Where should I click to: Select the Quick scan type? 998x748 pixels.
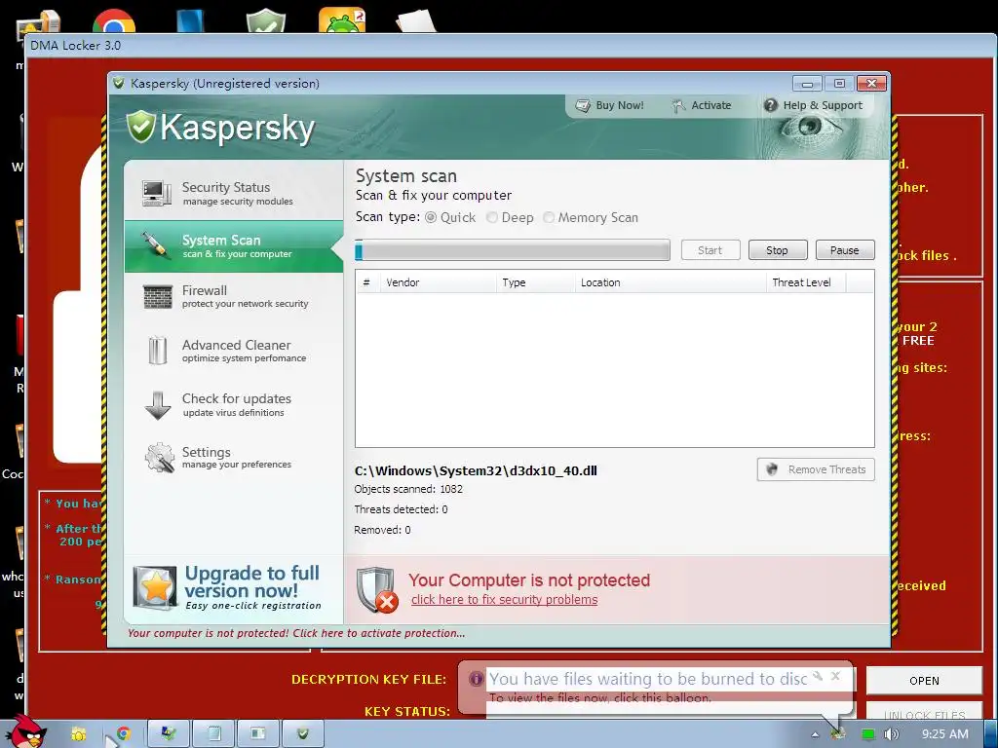point(431,217)
